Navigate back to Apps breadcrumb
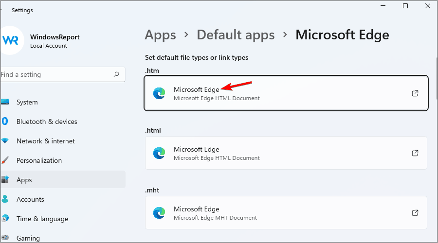The height and width of the screenshot is (243, 438). (x=161, y=35)
